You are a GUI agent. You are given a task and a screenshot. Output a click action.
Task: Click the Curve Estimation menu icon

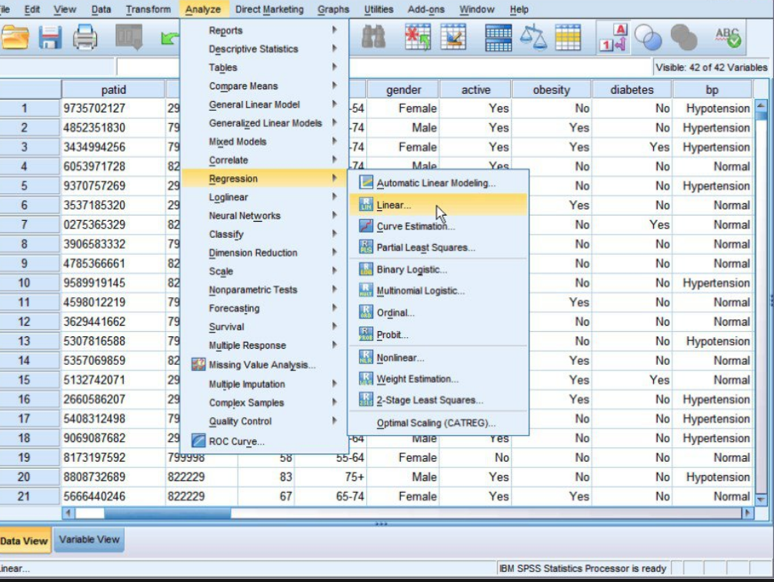365,226
